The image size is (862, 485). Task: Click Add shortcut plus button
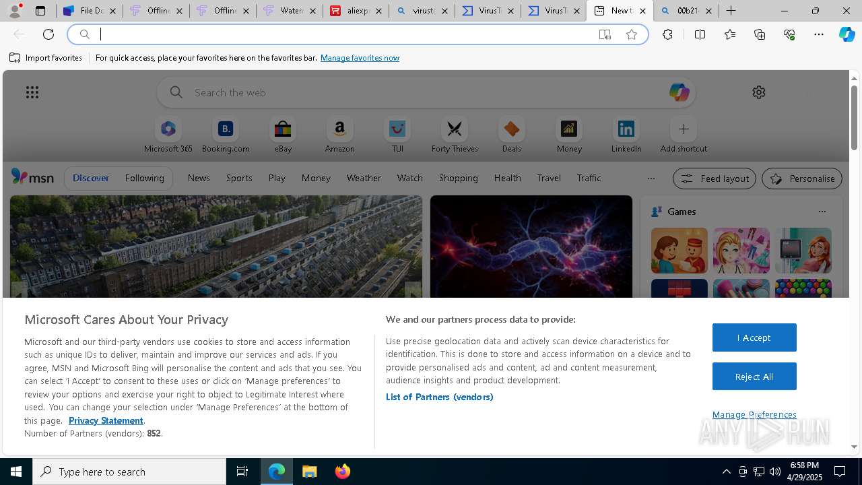tap(684, 129)
